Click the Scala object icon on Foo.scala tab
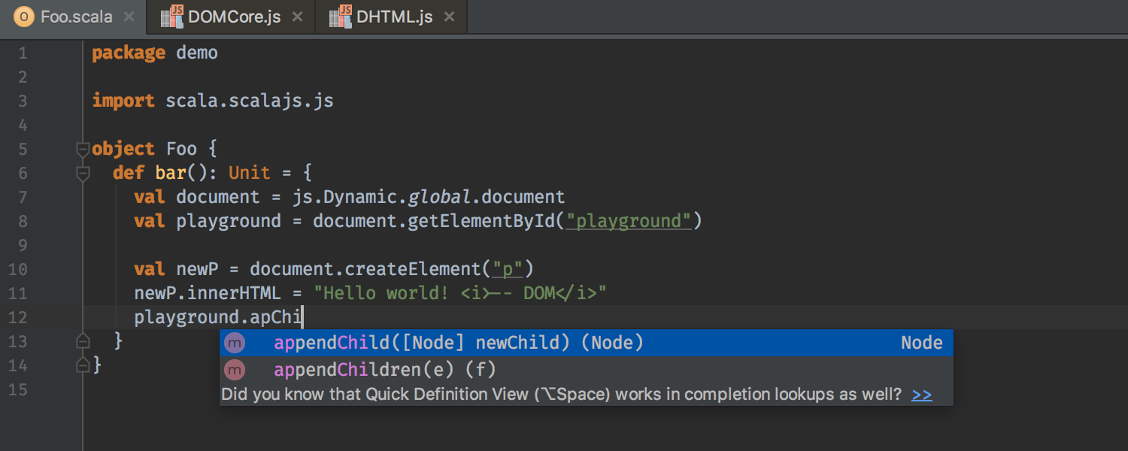Viewport: 1128px width, 451px height. (24, 17)
